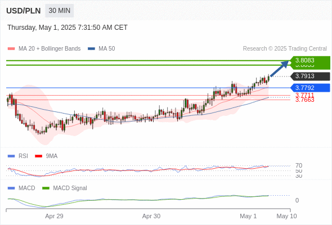Click the MA 50 blue legend swatch
This screenshot has height=225, width=332.
[x=91, y=49]
